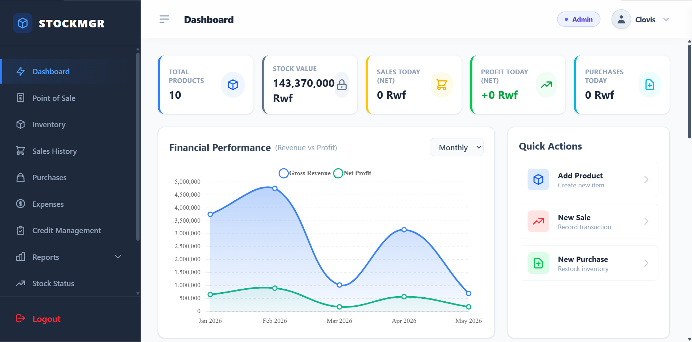Select the New Purchase quick action
Screen dimensions: 692x342
[590, 263]
